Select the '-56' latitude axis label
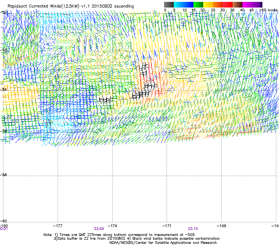Image resolution: width=279 pixels, height=245 pixels. (x=3, y=131)
